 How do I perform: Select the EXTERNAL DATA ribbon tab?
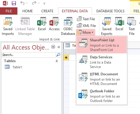pos(75,11)
